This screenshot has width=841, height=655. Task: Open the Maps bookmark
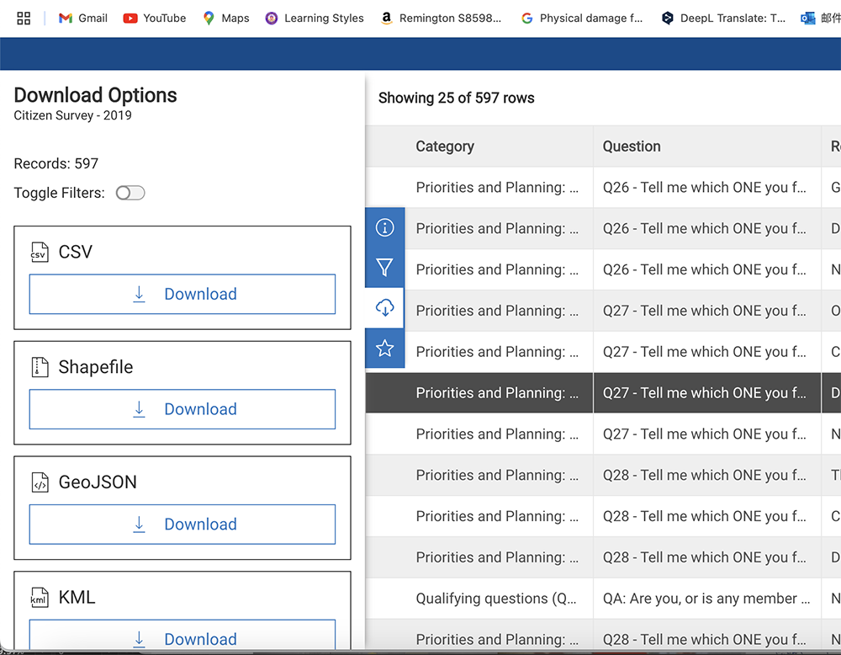pyautogui.click(x=225, y=18)
